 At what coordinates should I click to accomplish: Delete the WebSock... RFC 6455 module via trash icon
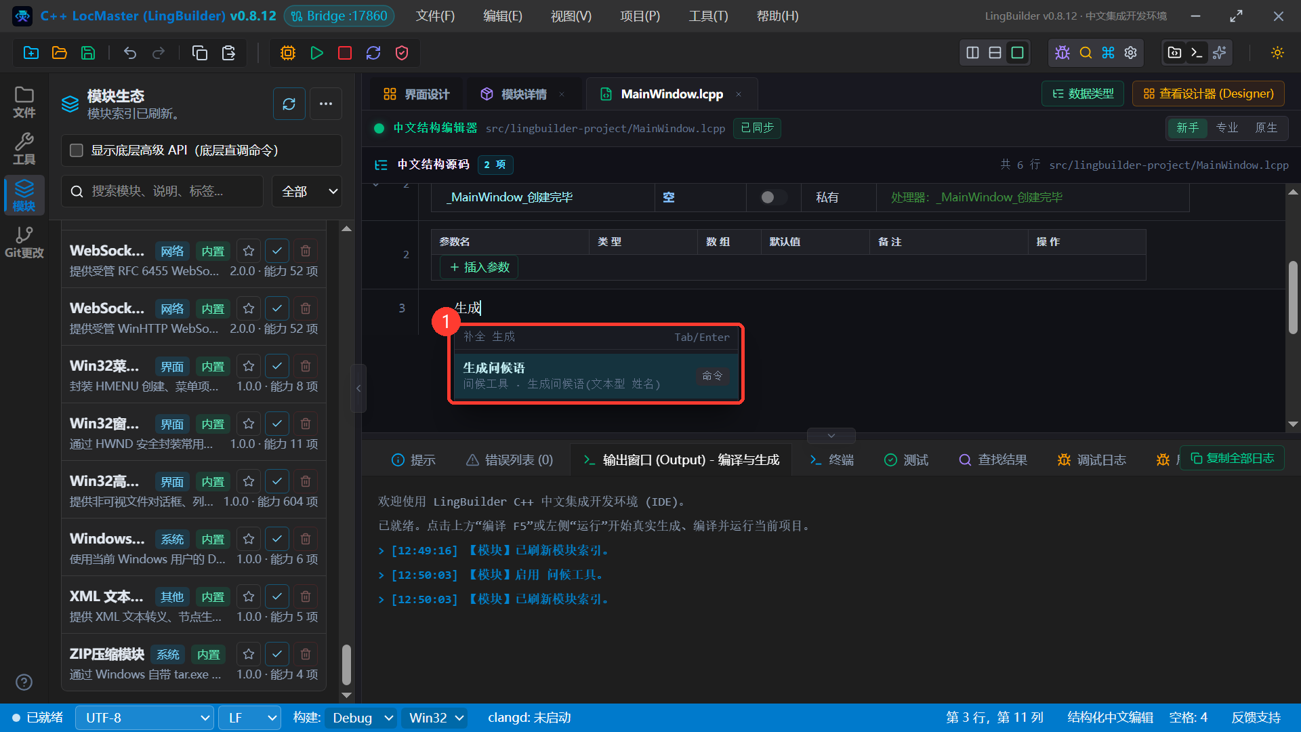click(x=306, y=251)
